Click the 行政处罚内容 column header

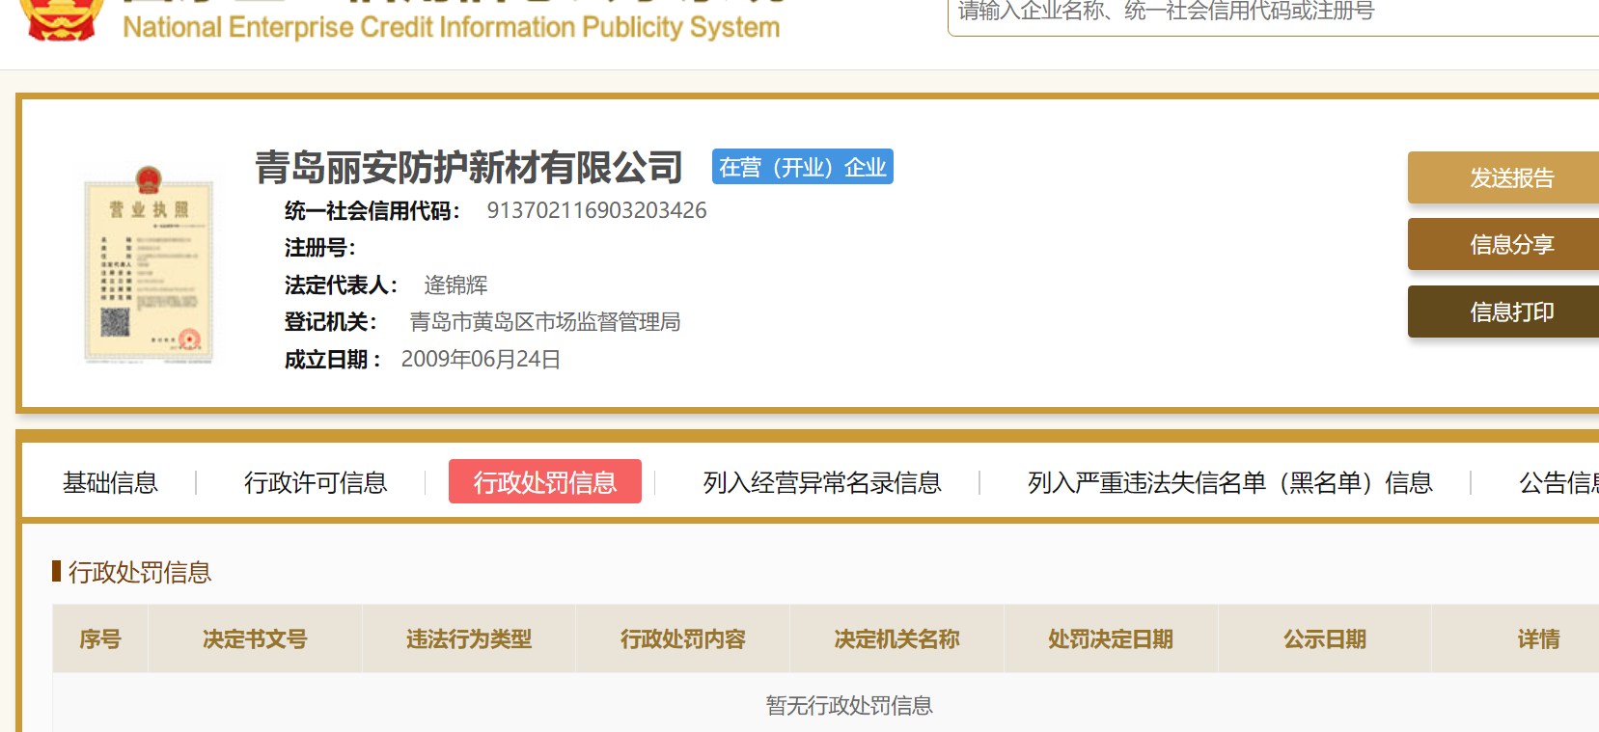click(x=683, y=638)
